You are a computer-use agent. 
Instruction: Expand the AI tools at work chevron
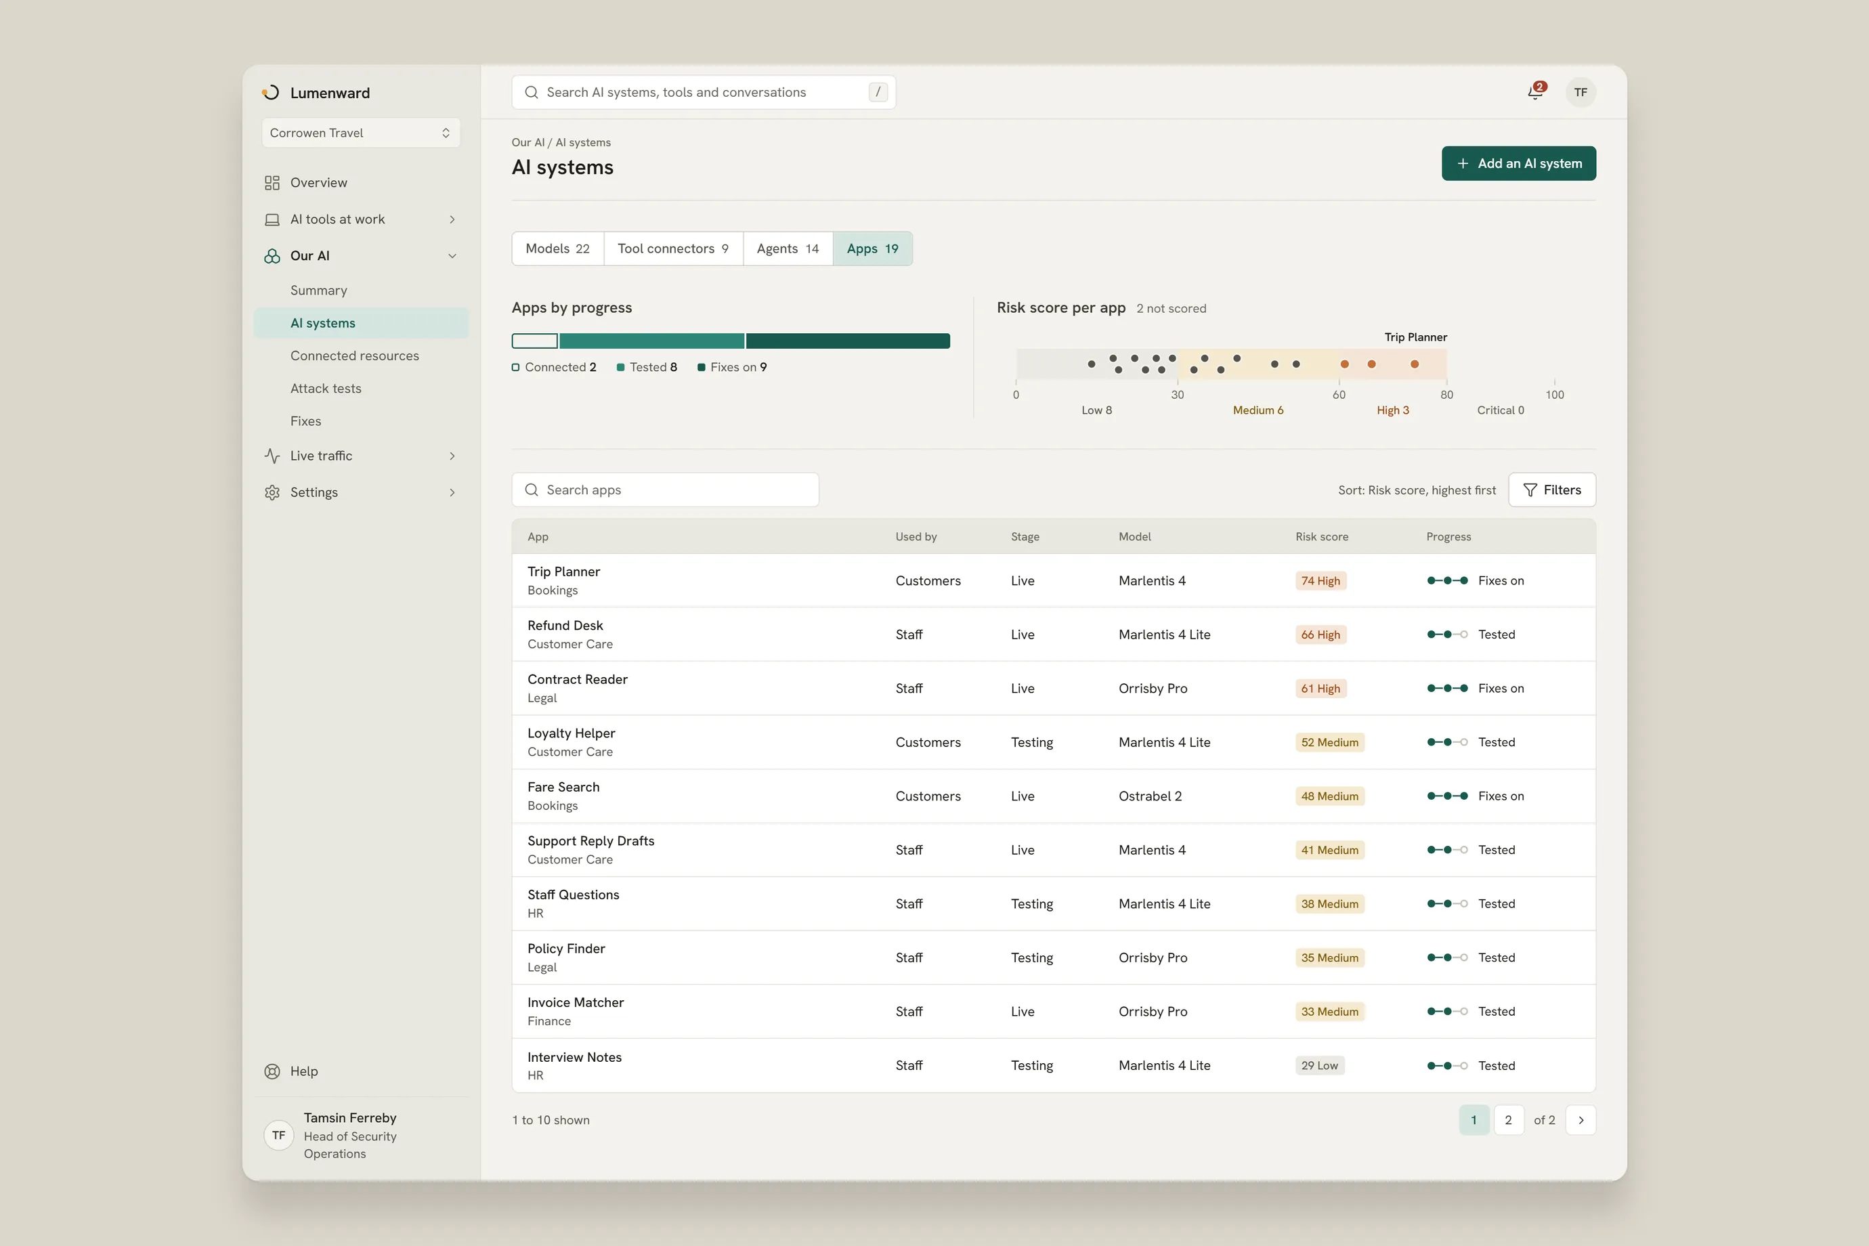pyautogui.click(x=452, y=219)
